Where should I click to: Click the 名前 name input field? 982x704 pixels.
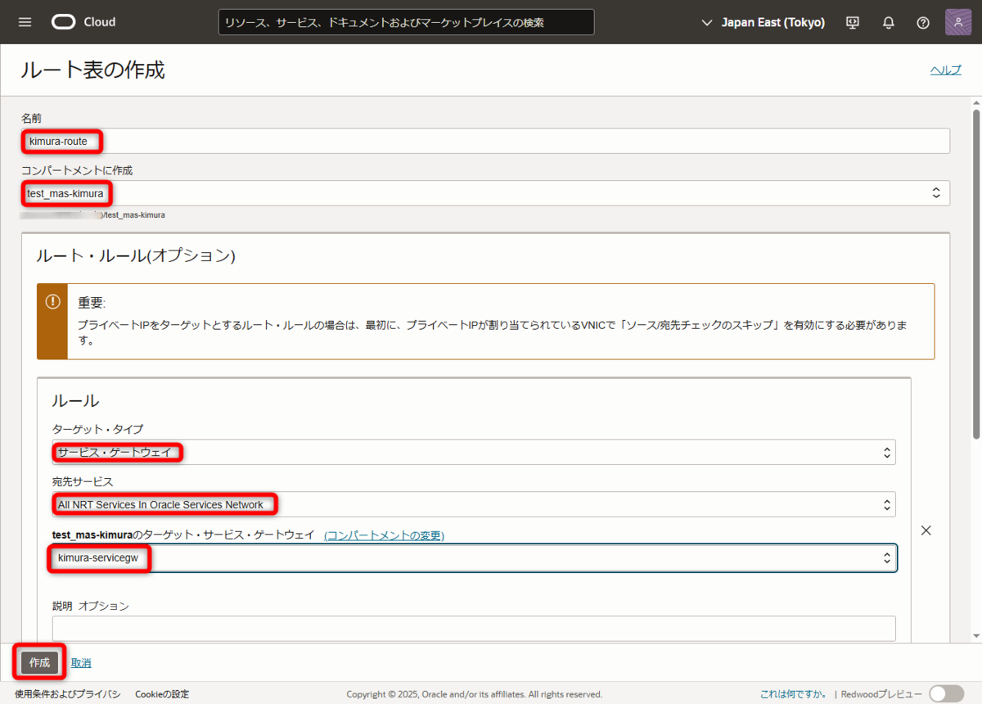(485, 141)
